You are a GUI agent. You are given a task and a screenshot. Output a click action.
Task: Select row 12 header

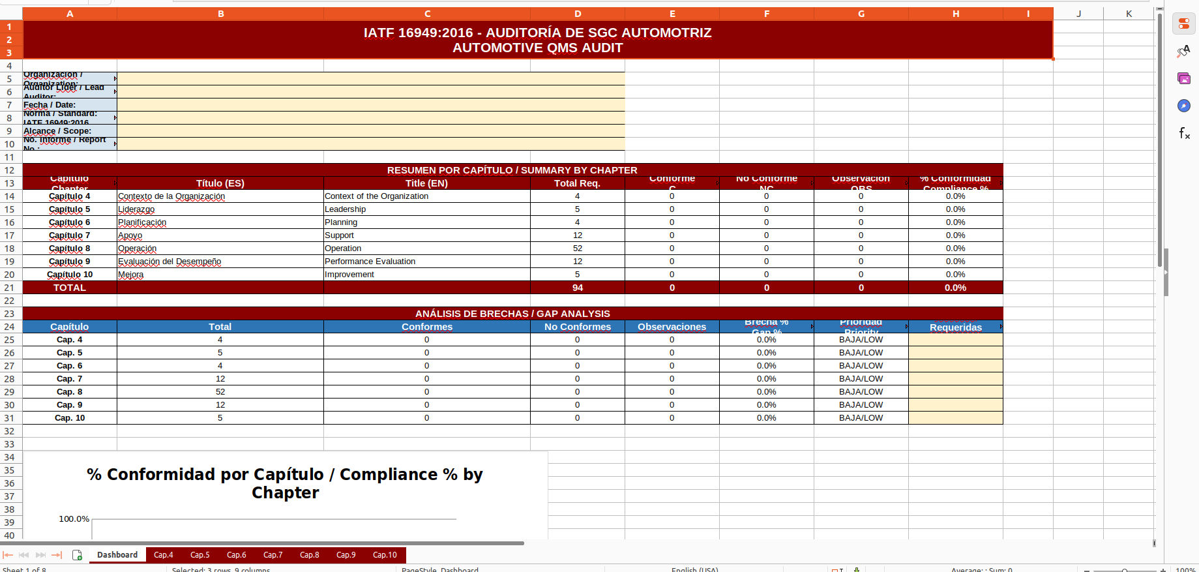10,170
